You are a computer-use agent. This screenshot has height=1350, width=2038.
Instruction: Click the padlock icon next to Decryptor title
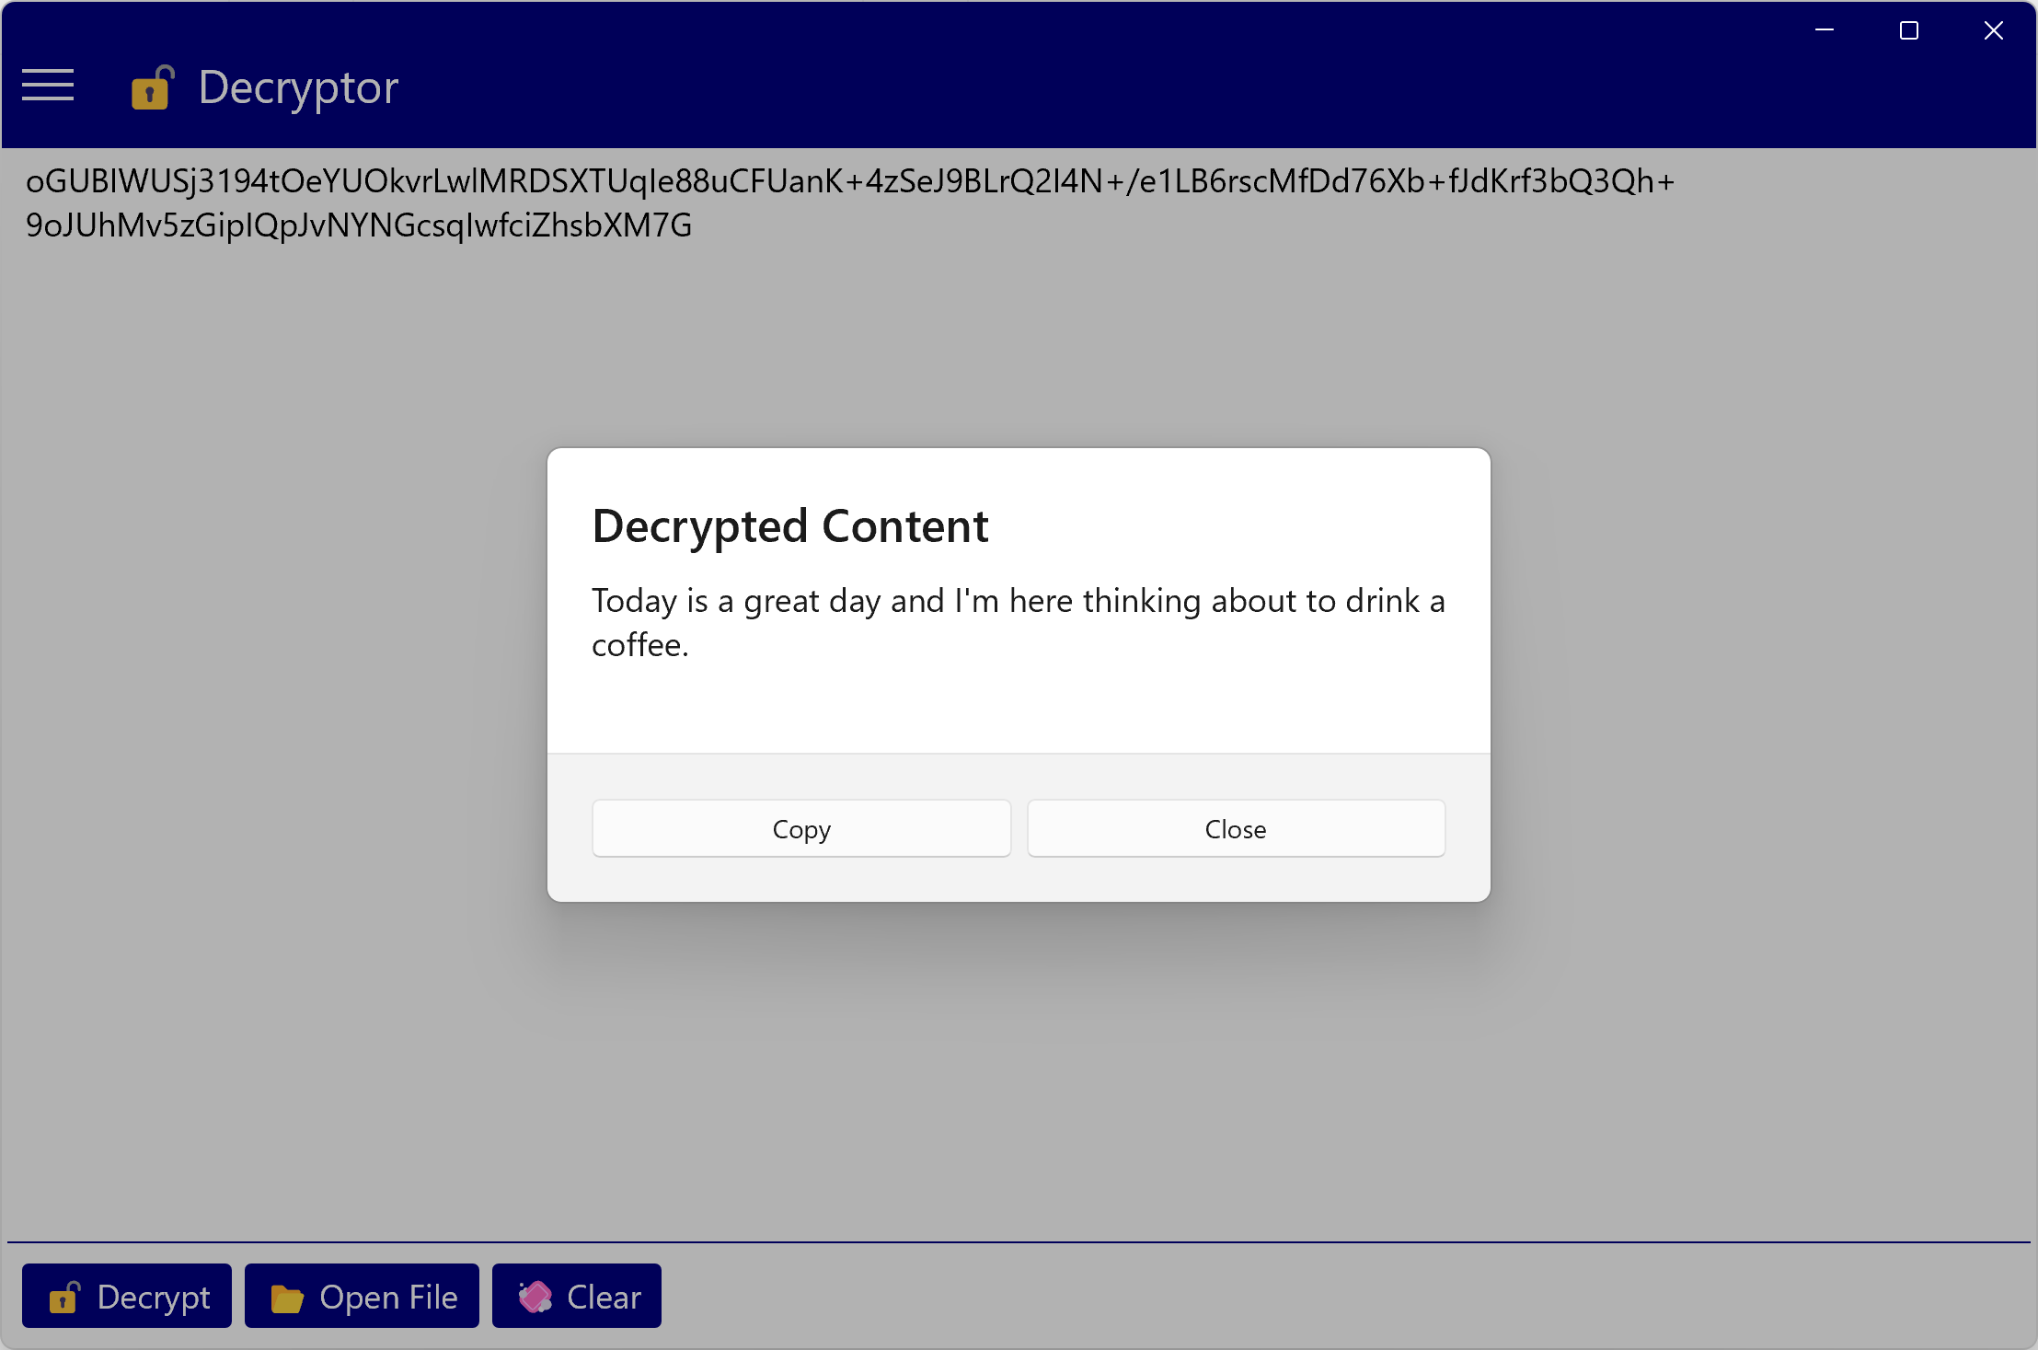pyautogui.click(x=152, y=87)
